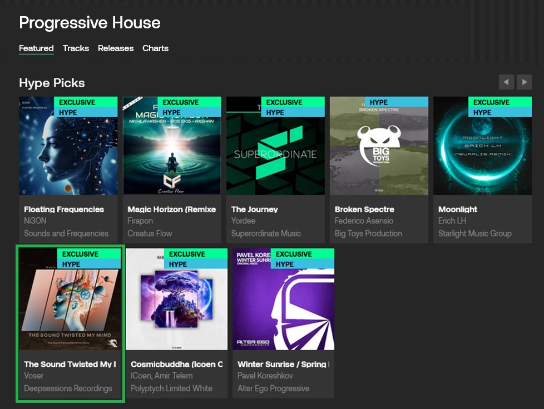Open Winter Sunrise Alter Ego artwork
This screenshot has width=544, height=409.
[284, 299]
